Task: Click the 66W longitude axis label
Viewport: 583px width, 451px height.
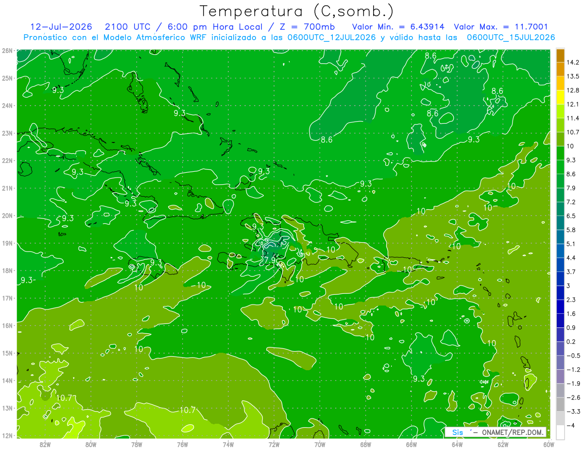Action: [x=412, y=444]
